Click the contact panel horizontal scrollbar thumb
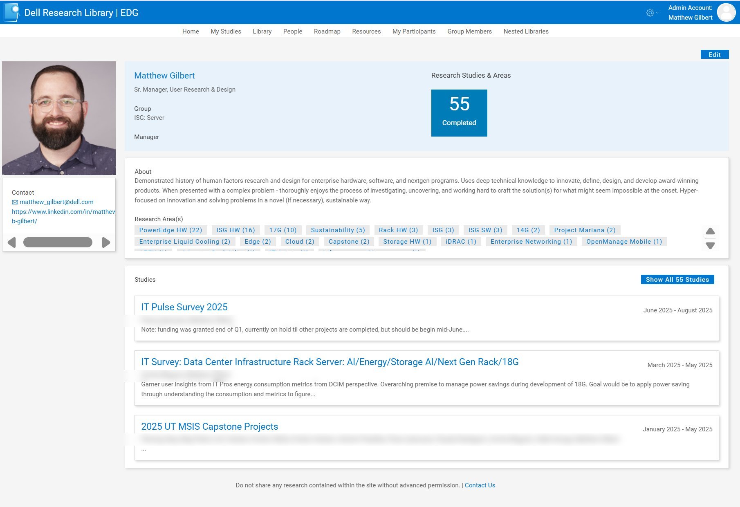Image resolution: width=740 pixels, height=507 pixels. pos(58,242)
